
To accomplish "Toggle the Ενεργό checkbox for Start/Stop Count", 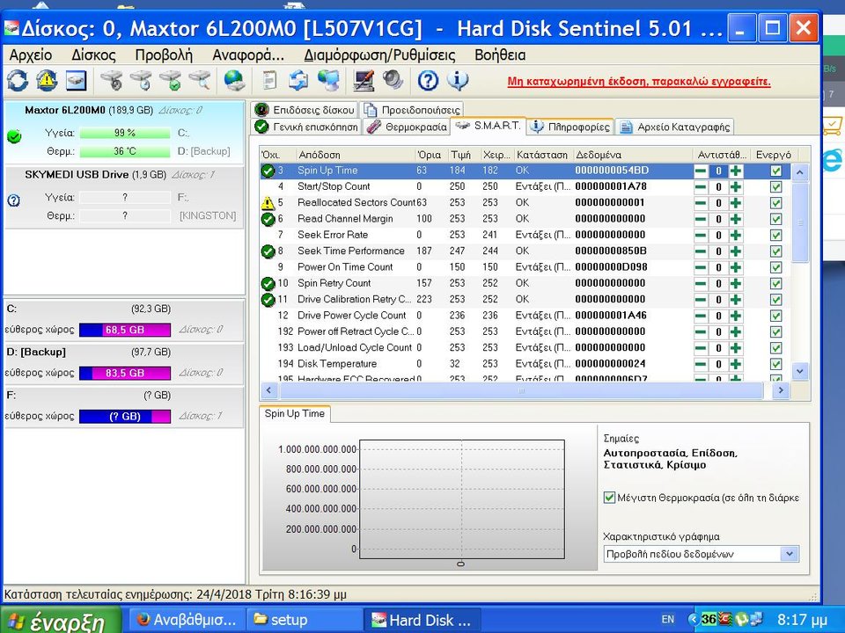I will pyautogui.click(x=775, y=186).
